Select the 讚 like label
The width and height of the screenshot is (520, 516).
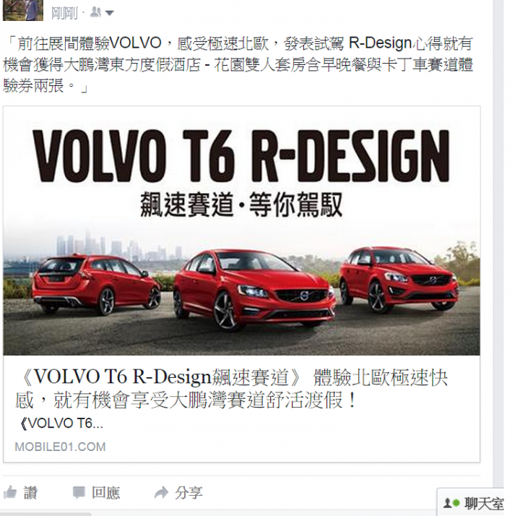coord(30,493)
